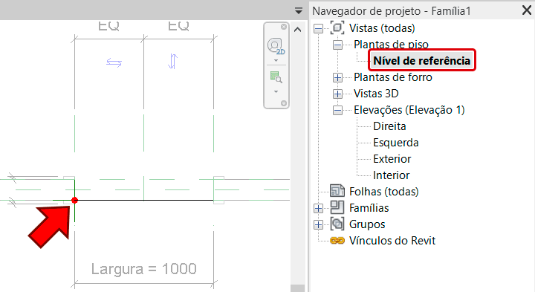
Task: Select the Nível de referência view
Action: point(422,61)
